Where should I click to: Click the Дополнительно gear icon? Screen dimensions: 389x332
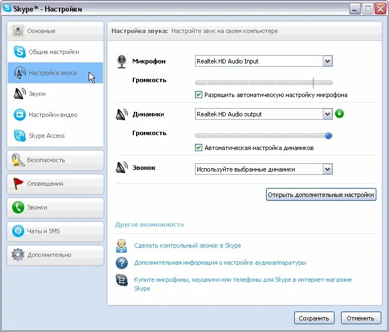18,255
